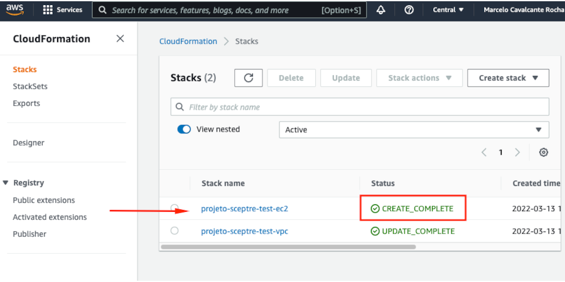This screenshot has width=565, height=282.
Task: Open the notifications bell icon
Action: point(381,10)
